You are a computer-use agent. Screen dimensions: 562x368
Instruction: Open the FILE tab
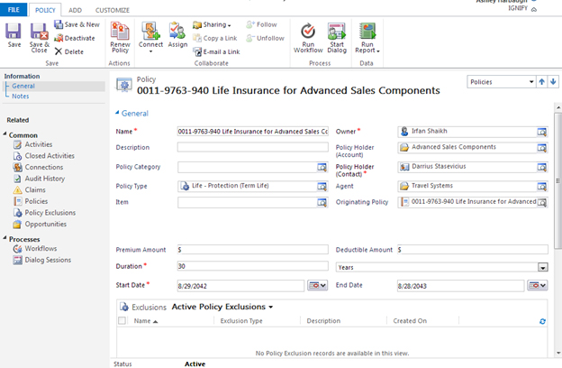(14, 9)
